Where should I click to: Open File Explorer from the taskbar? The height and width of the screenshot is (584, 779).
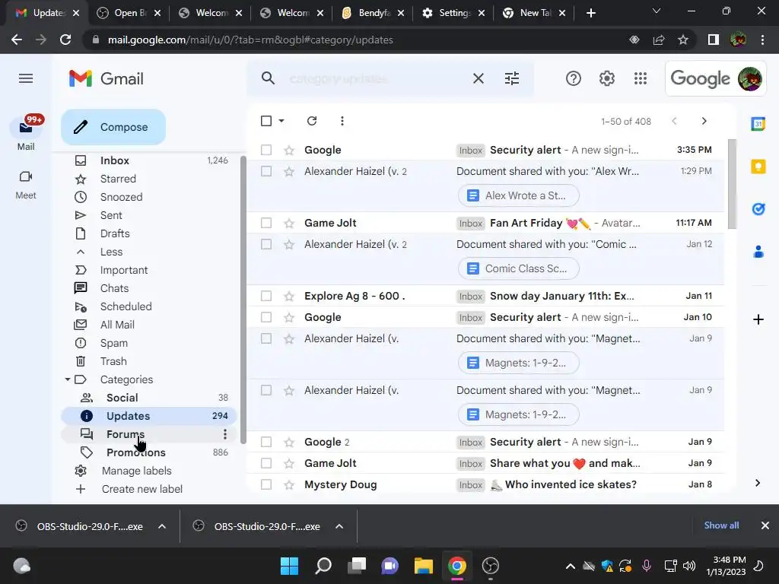click(x=423, y=566)
